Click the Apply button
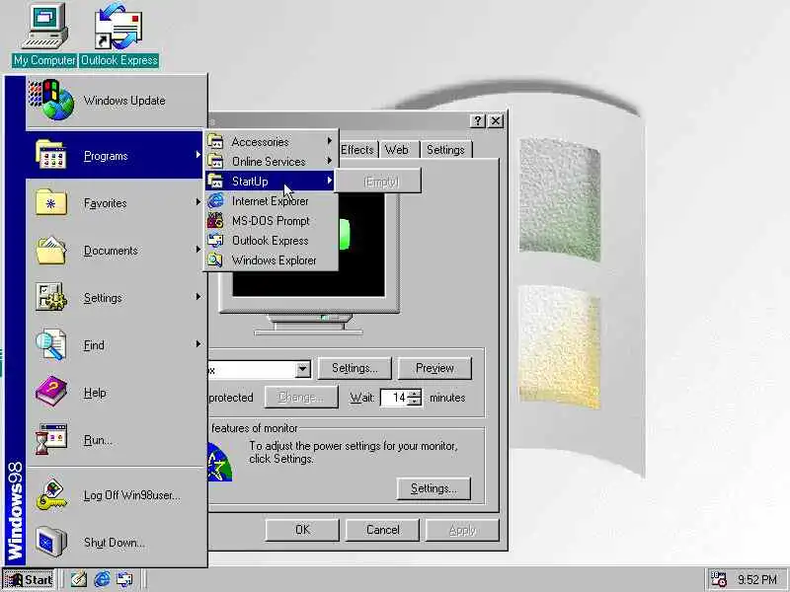Image resolution: width=790 pixels, height=592 pixels. (x=462, y=530)
